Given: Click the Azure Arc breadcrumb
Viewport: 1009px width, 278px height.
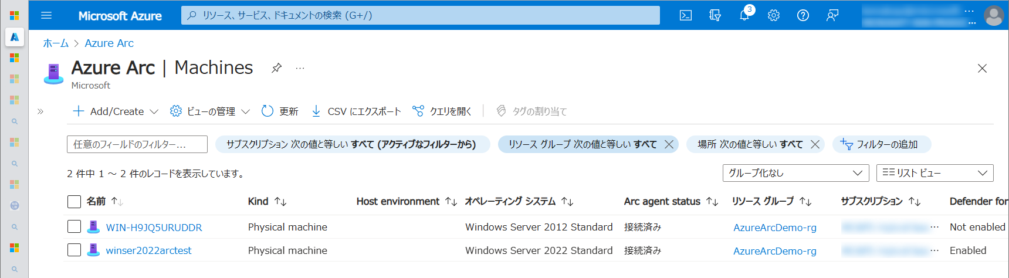Looking at the screenshot, I should pos(109,43).
